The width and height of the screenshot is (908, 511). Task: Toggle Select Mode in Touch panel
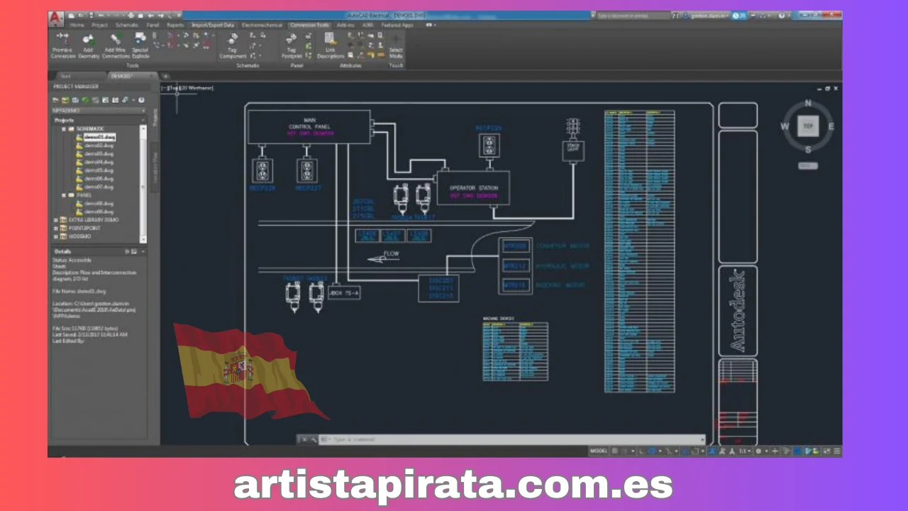coord(396,45)
